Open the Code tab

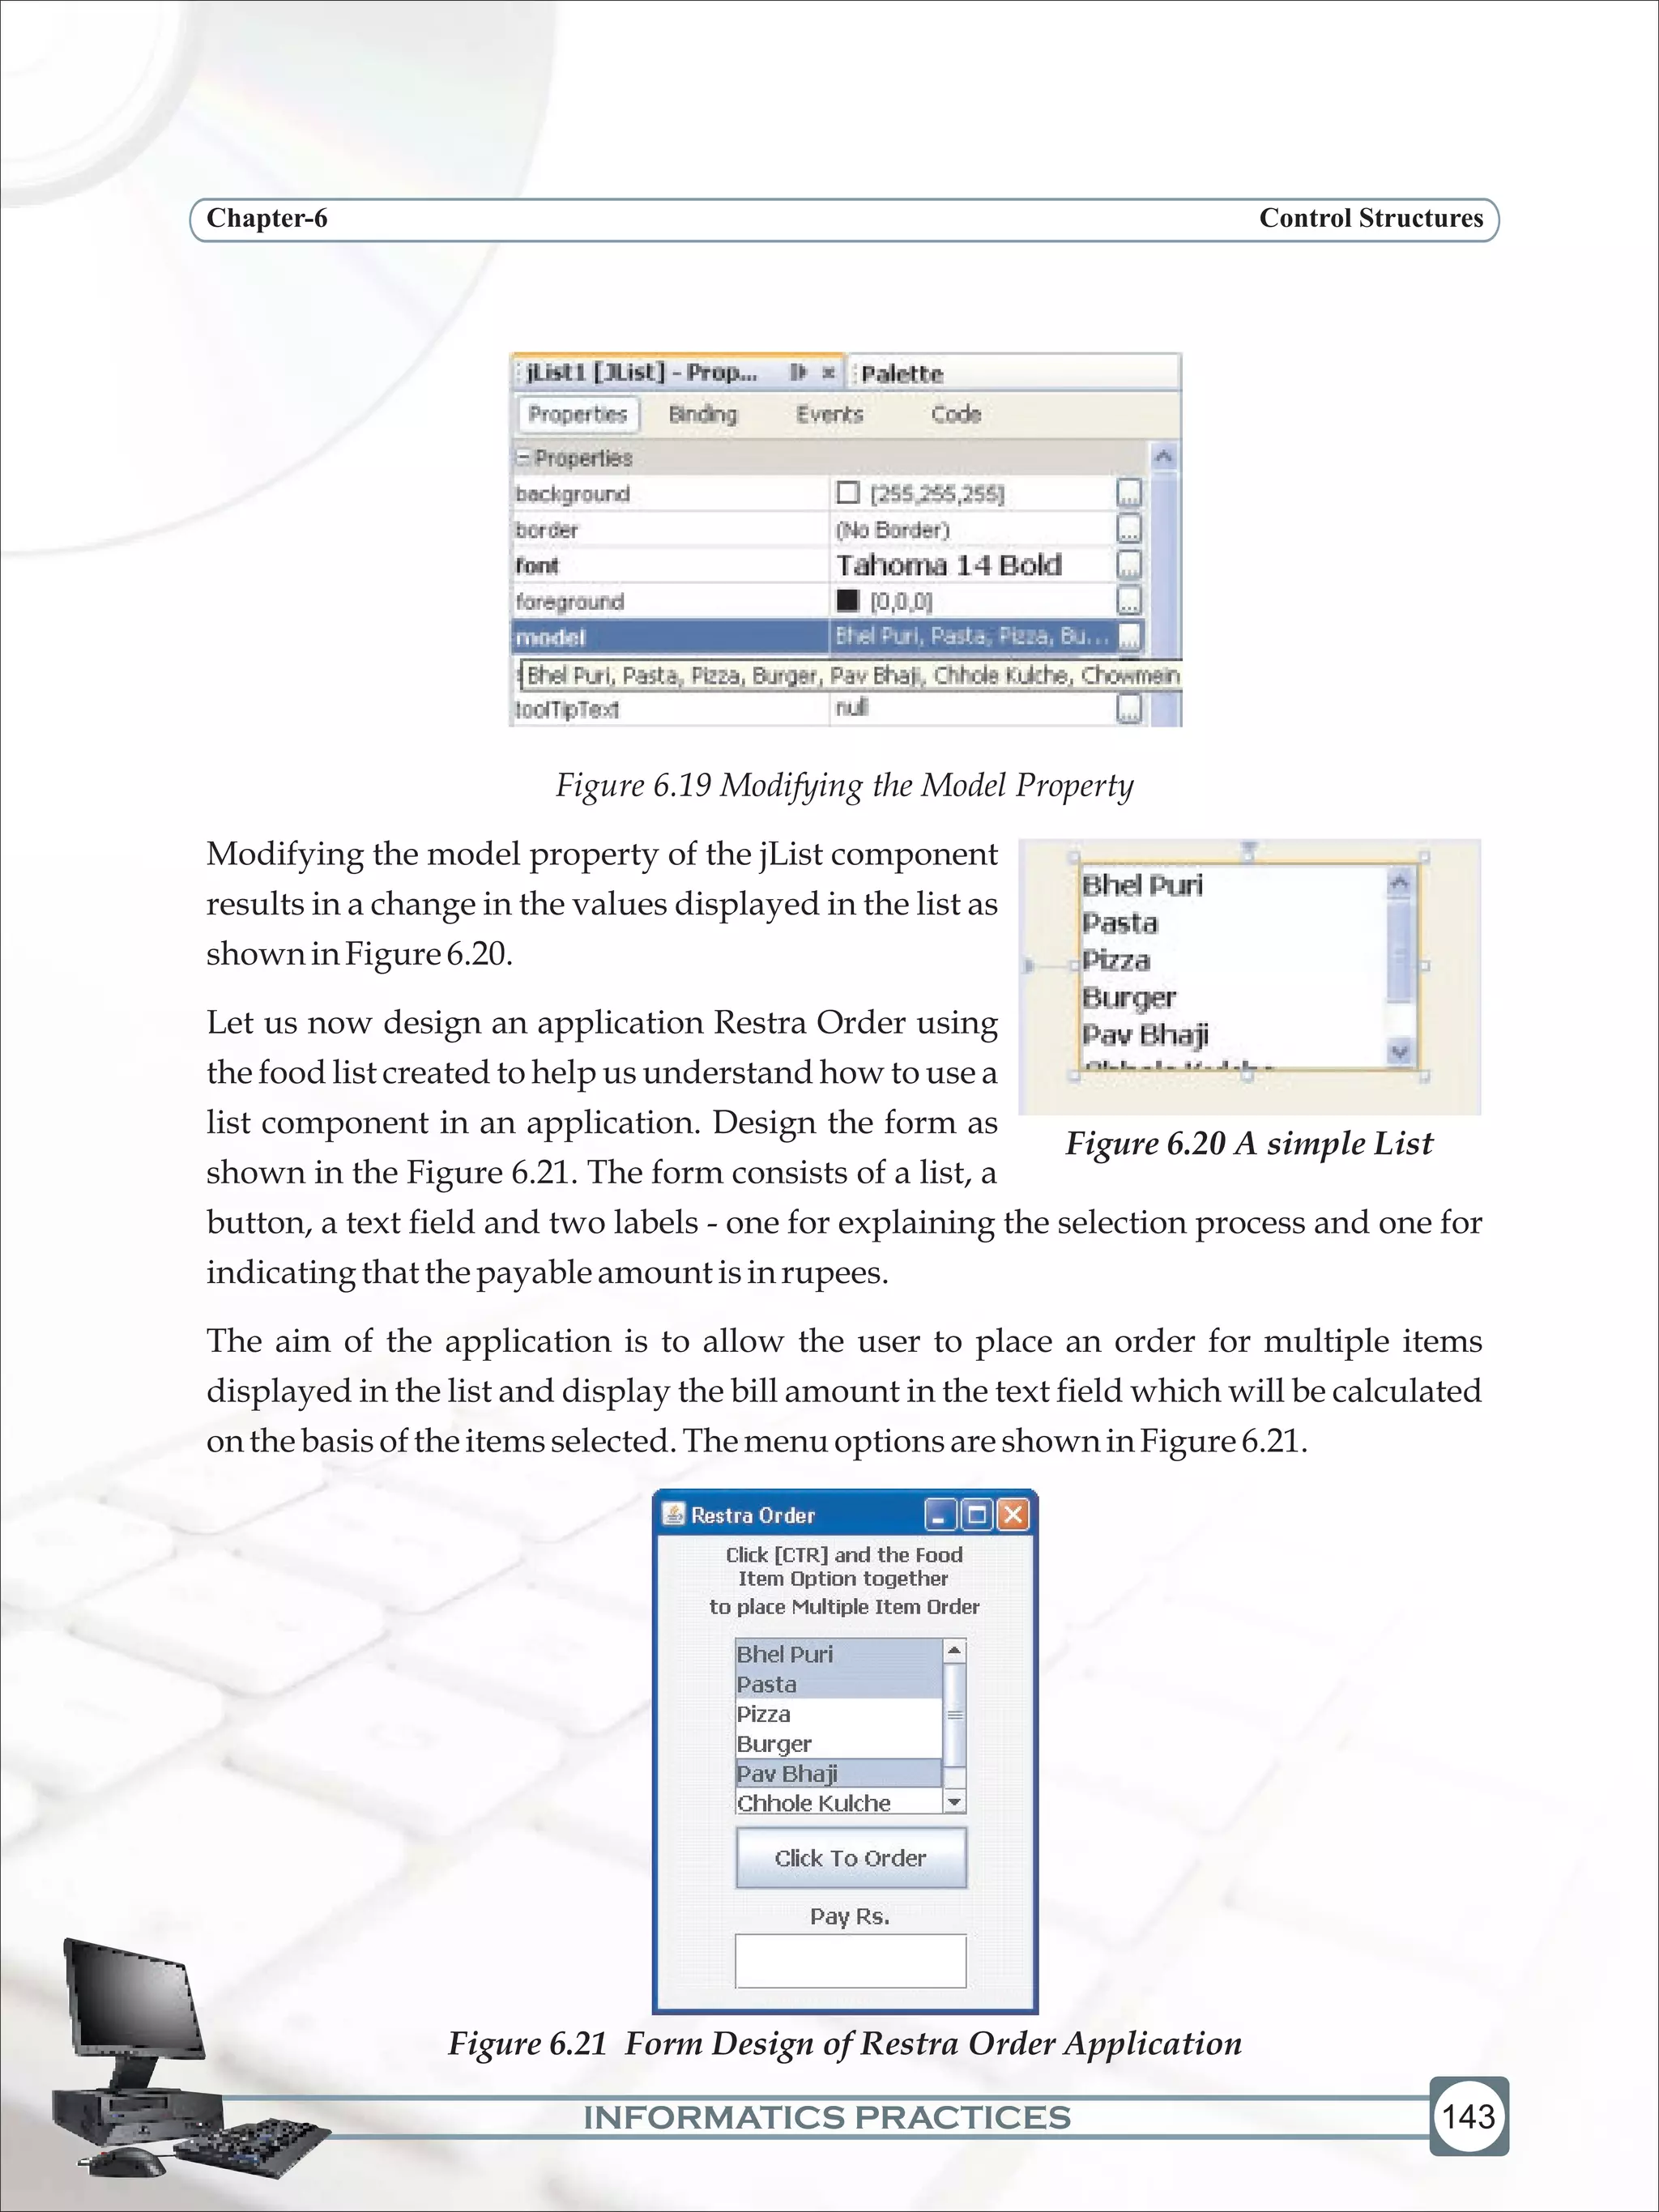[x=955, y=414]
